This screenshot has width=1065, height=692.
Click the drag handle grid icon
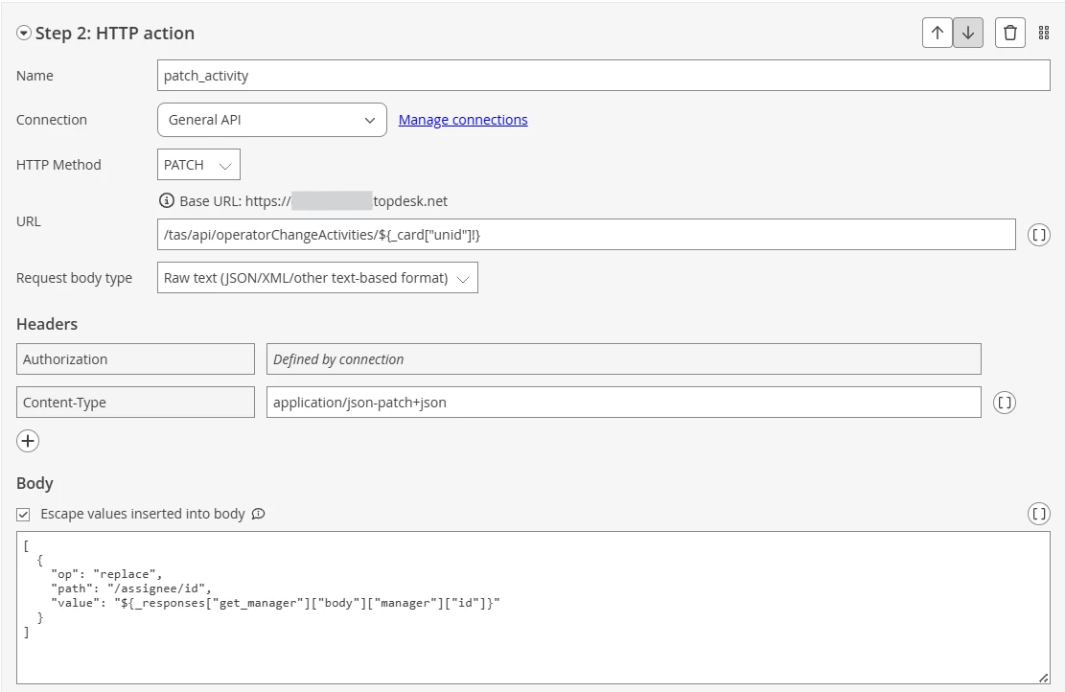[x=1044, y=33]
